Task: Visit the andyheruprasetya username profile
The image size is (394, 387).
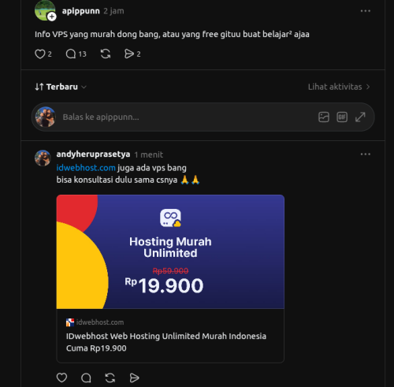Action: pyautogui.click(x=93, y=154)
